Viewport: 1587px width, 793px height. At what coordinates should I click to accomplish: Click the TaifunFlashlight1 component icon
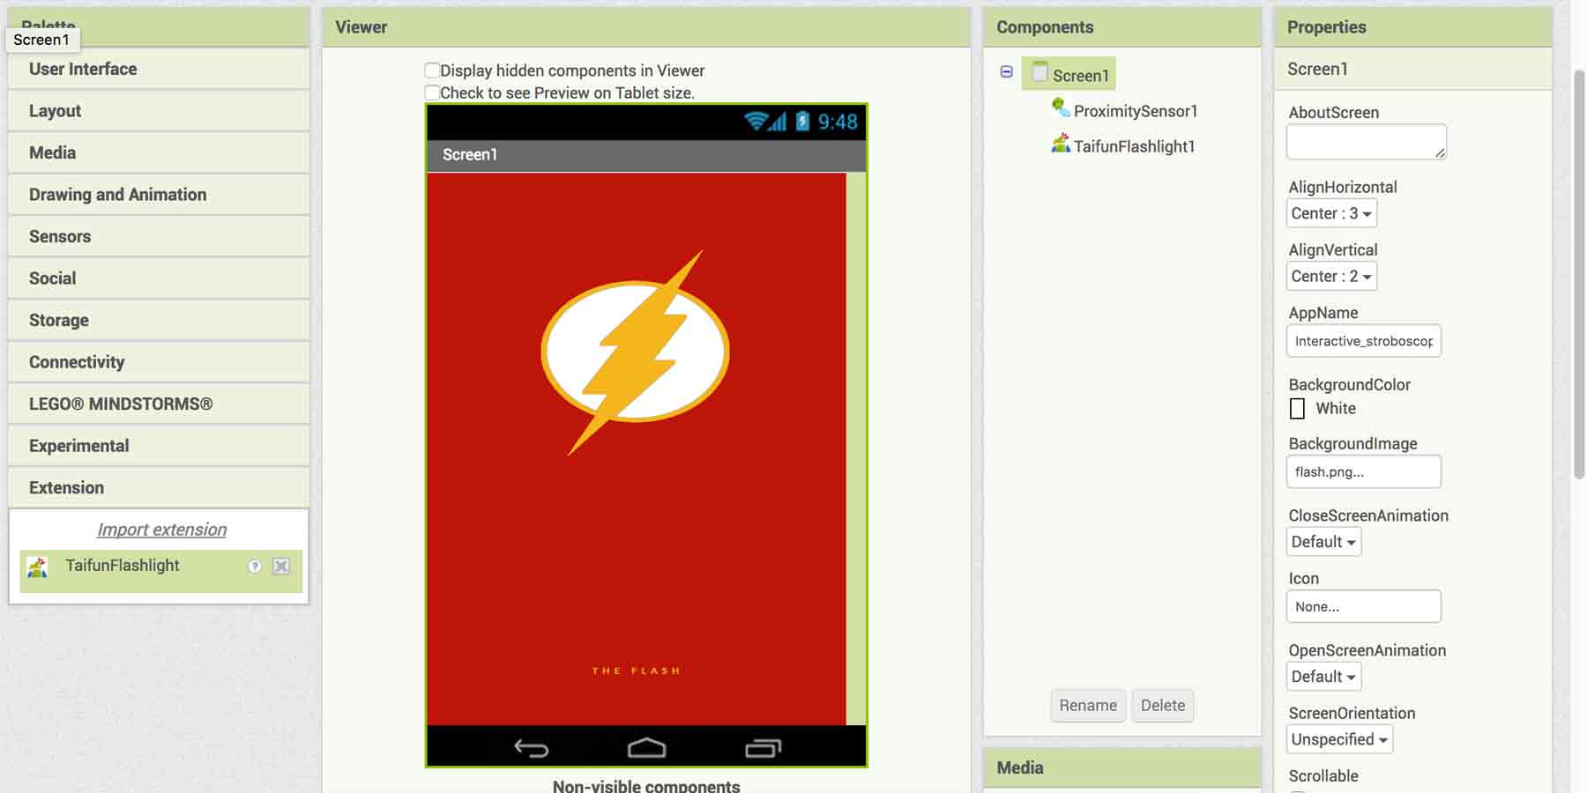coord(1061,144)
